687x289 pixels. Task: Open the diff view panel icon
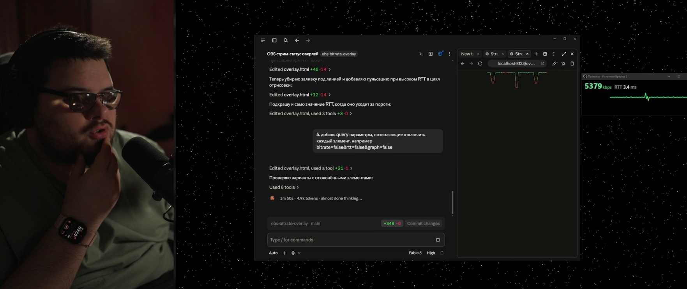click(x=431, y=54)
